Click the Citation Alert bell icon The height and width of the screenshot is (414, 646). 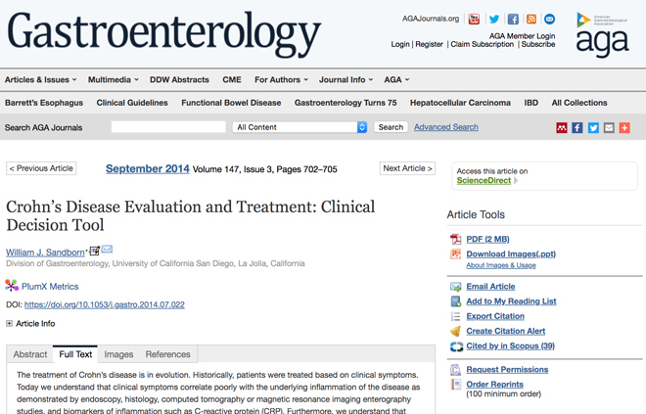click(456, 331)
